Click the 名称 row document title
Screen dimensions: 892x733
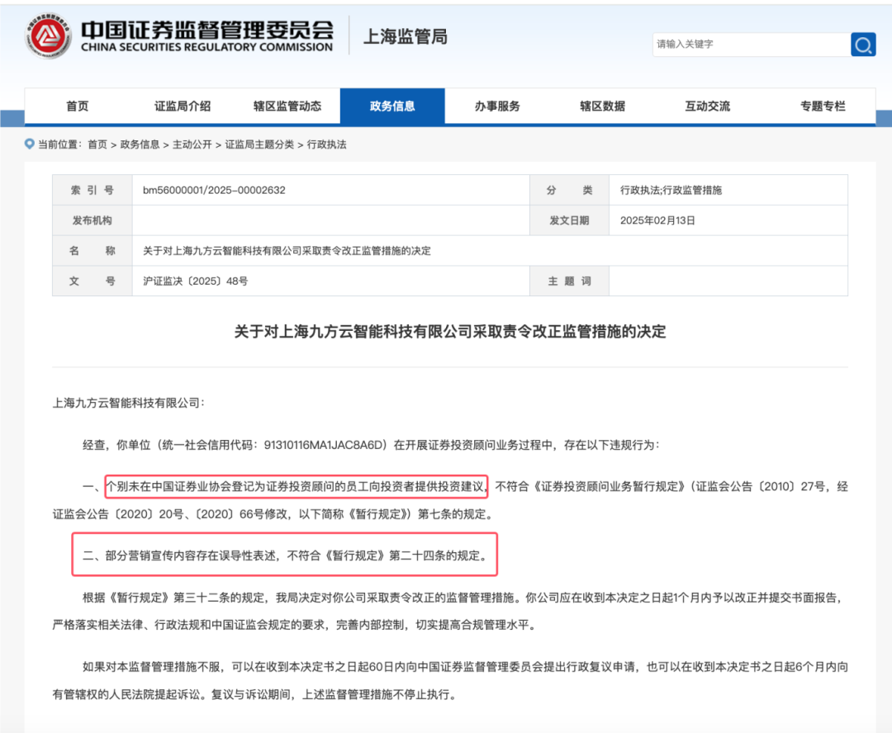click(287, 251)
